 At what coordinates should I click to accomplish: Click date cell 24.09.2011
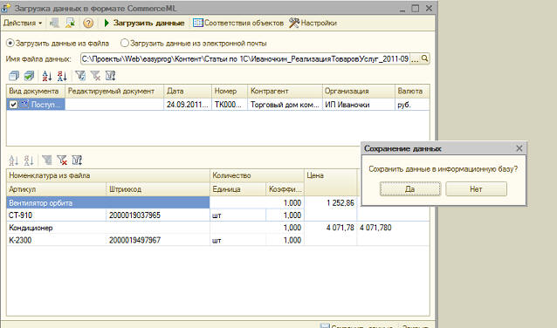pos(188,105)
